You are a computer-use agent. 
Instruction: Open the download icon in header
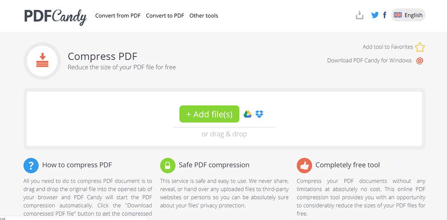pos(360,15)
